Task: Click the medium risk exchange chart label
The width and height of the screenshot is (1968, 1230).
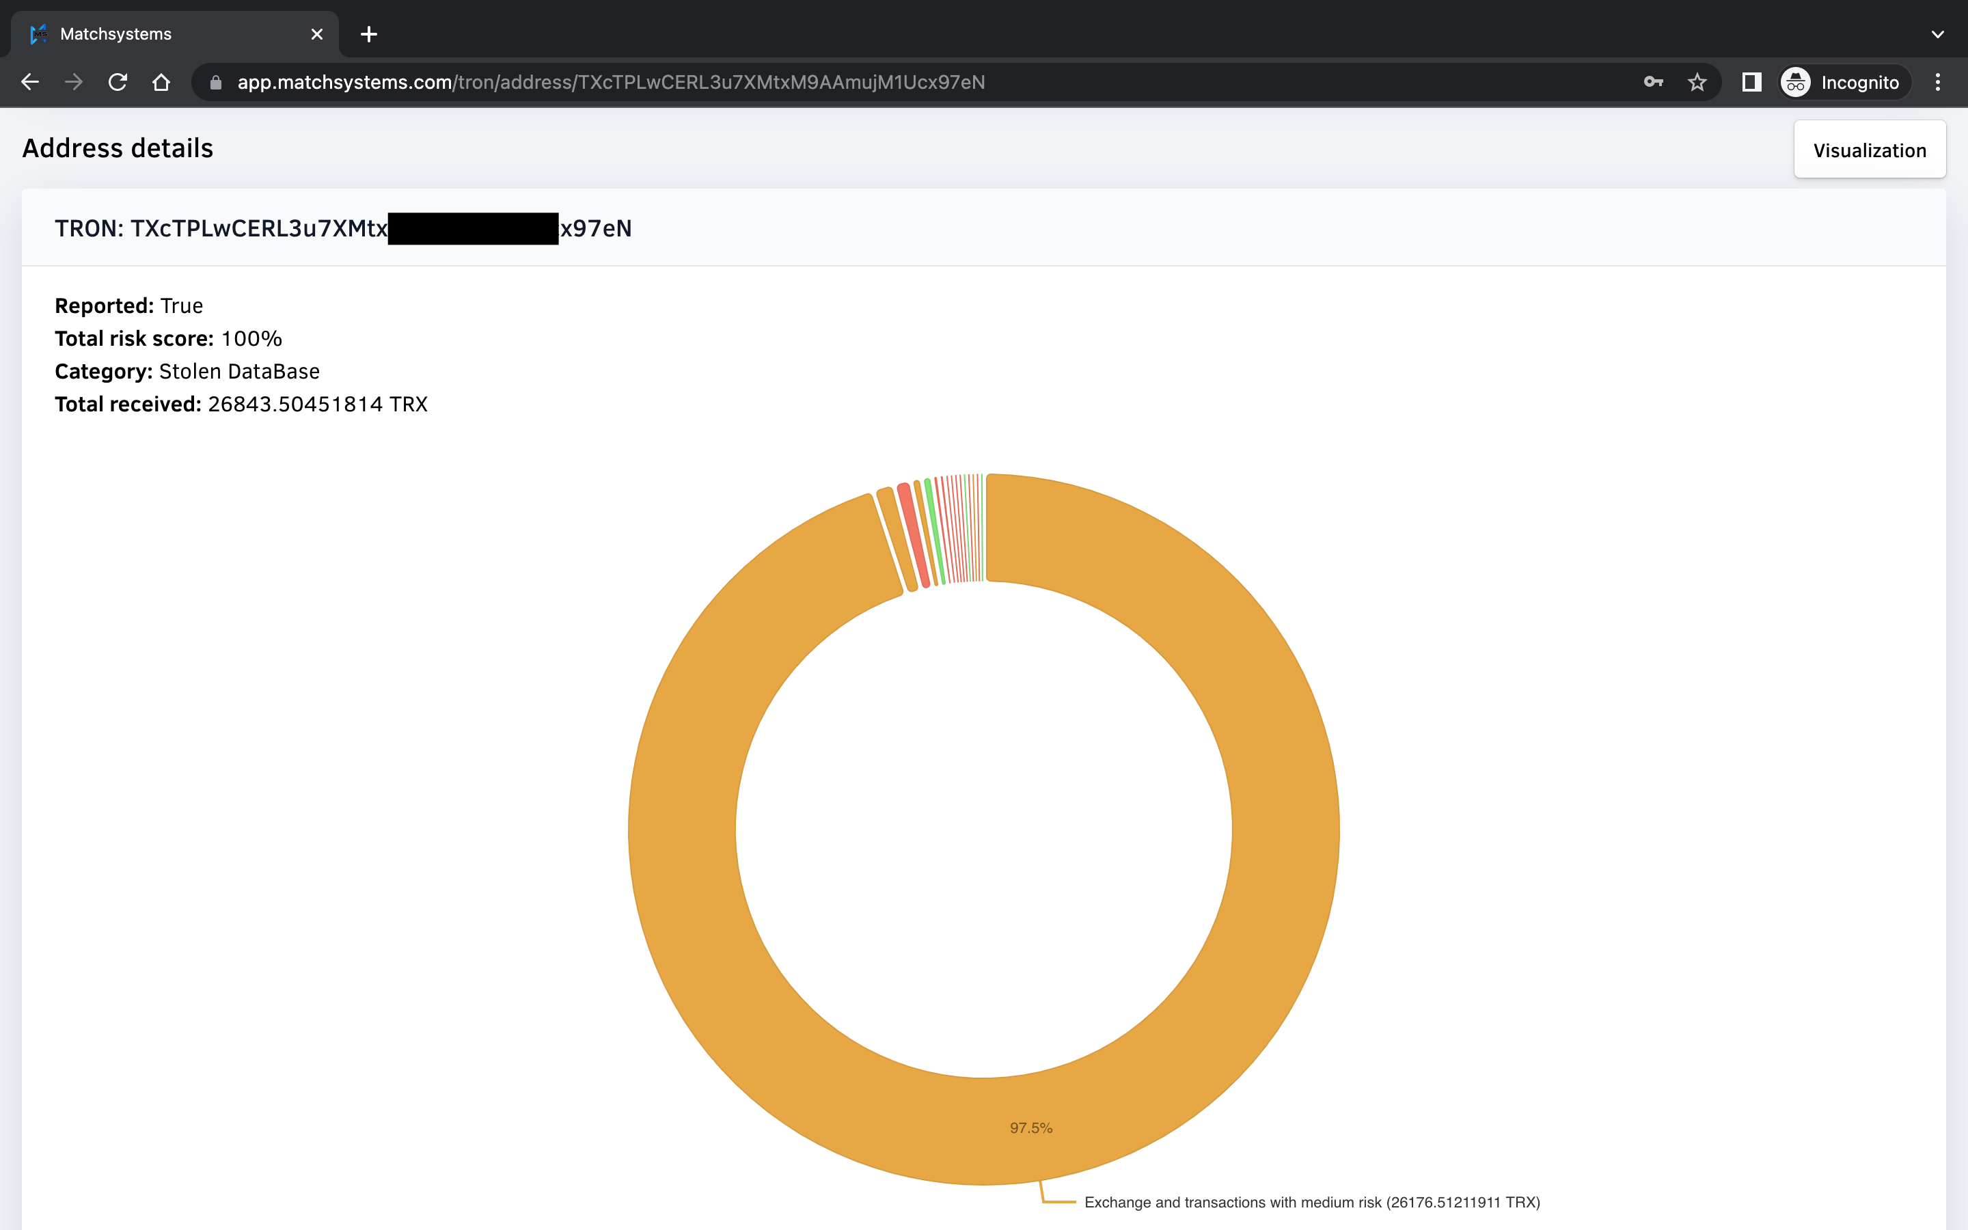Action: [x=1311, y=1203]
